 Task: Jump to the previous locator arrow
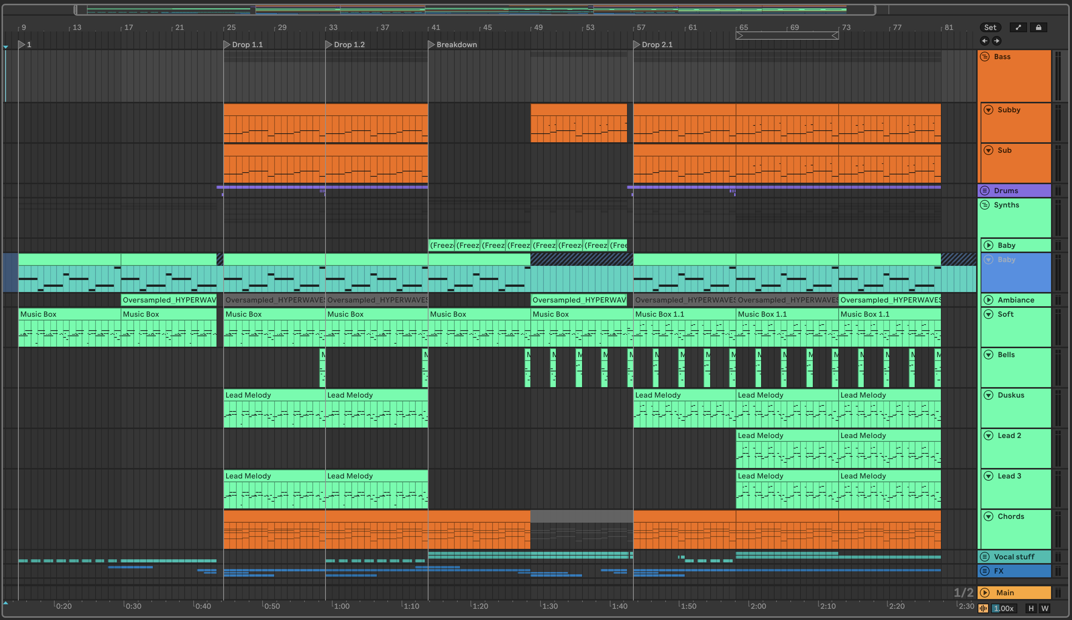[x=984, y=41]
